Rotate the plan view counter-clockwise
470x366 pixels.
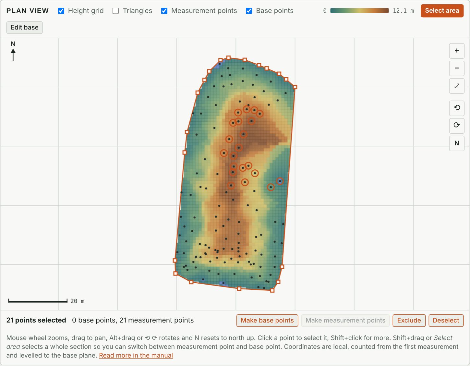point(457,108)
